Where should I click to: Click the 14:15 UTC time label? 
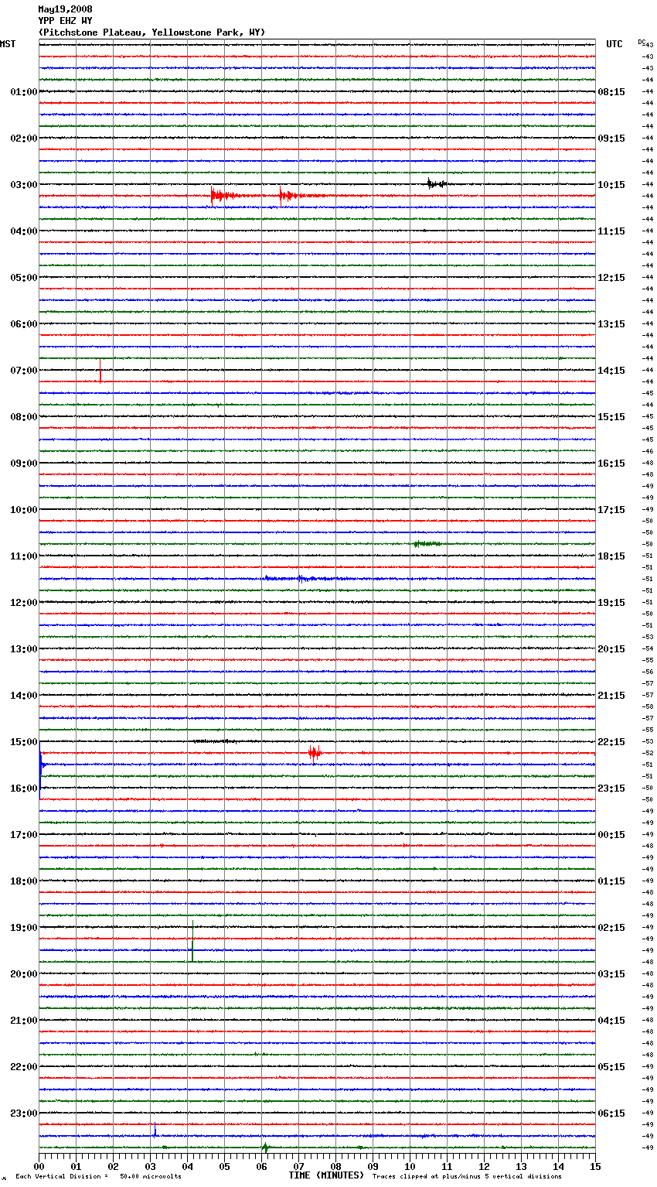[x=611, y=371]
